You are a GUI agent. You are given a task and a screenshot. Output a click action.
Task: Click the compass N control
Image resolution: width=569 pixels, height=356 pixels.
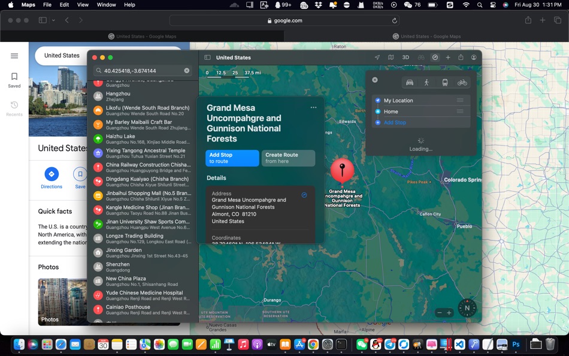pos(467,308)
